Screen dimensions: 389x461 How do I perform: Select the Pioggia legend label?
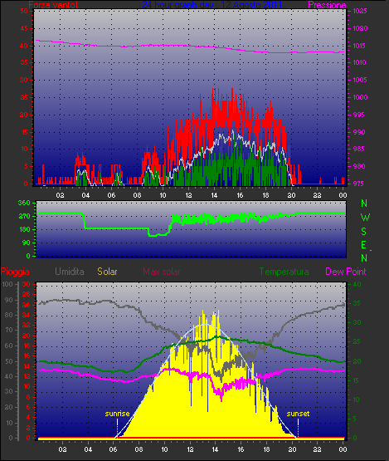(15, 272)
